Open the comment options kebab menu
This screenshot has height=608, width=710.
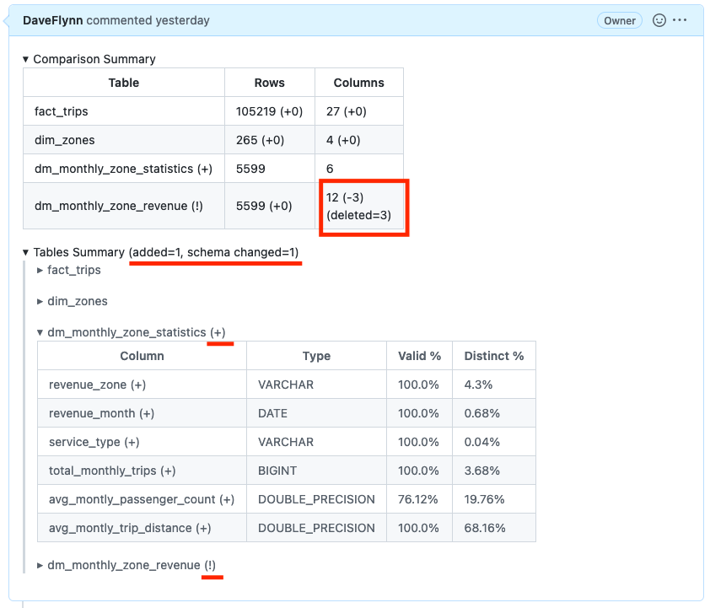(x=680, y=20)
